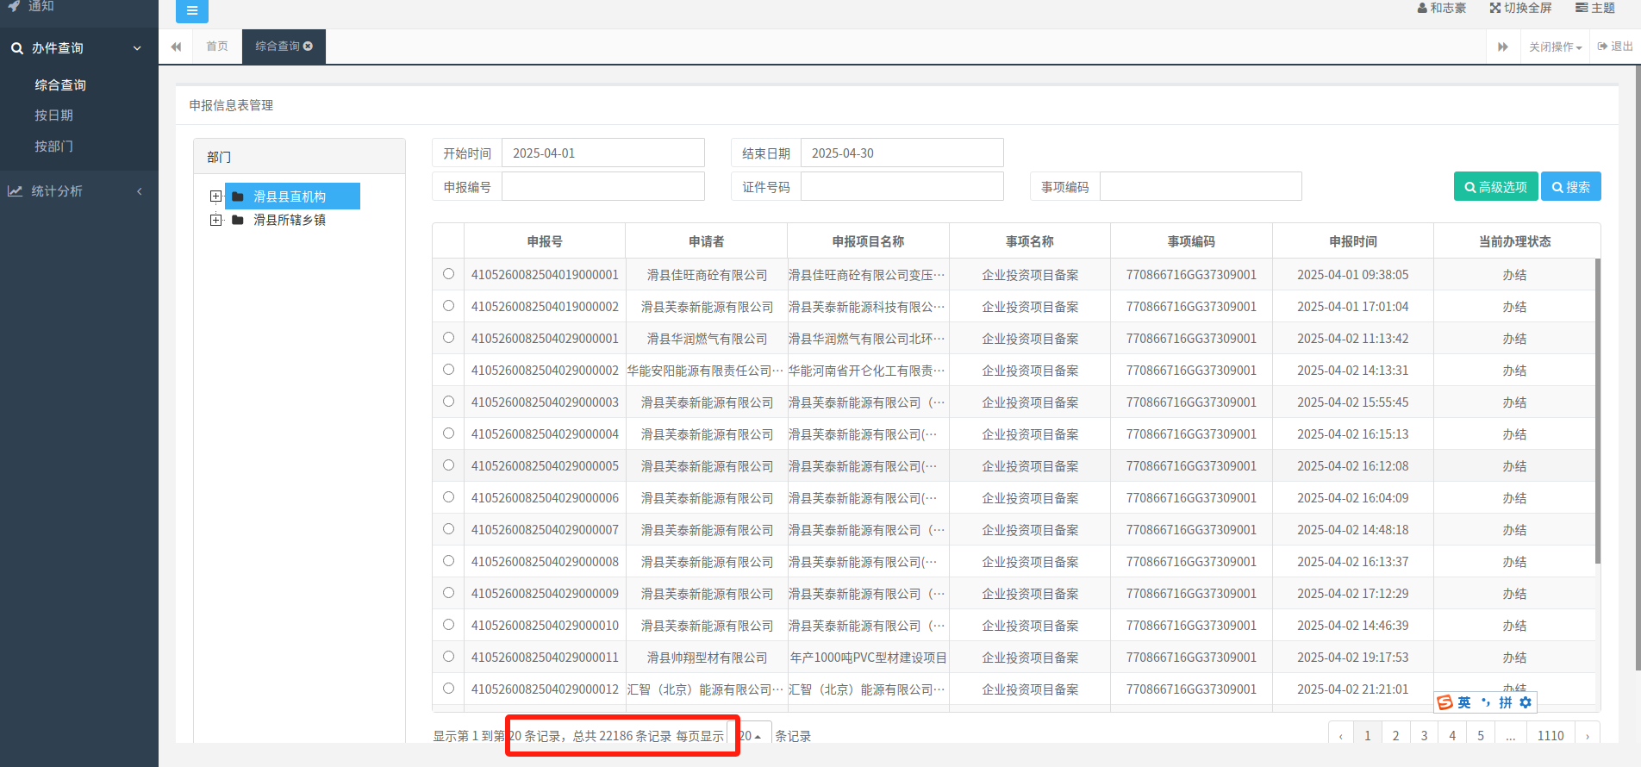The height and width of the screenshot is (767, 1641).
Task: Click the tab scroll-left double arrow icon
Action: [x=176, y=47]
